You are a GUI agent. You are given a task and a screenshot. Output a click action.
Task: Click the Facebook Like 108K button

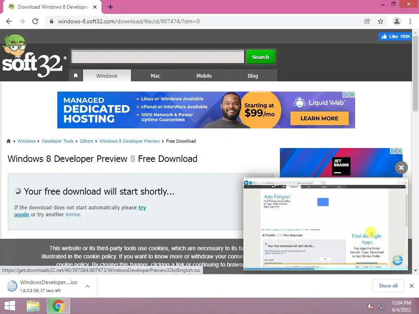(395, 36)
